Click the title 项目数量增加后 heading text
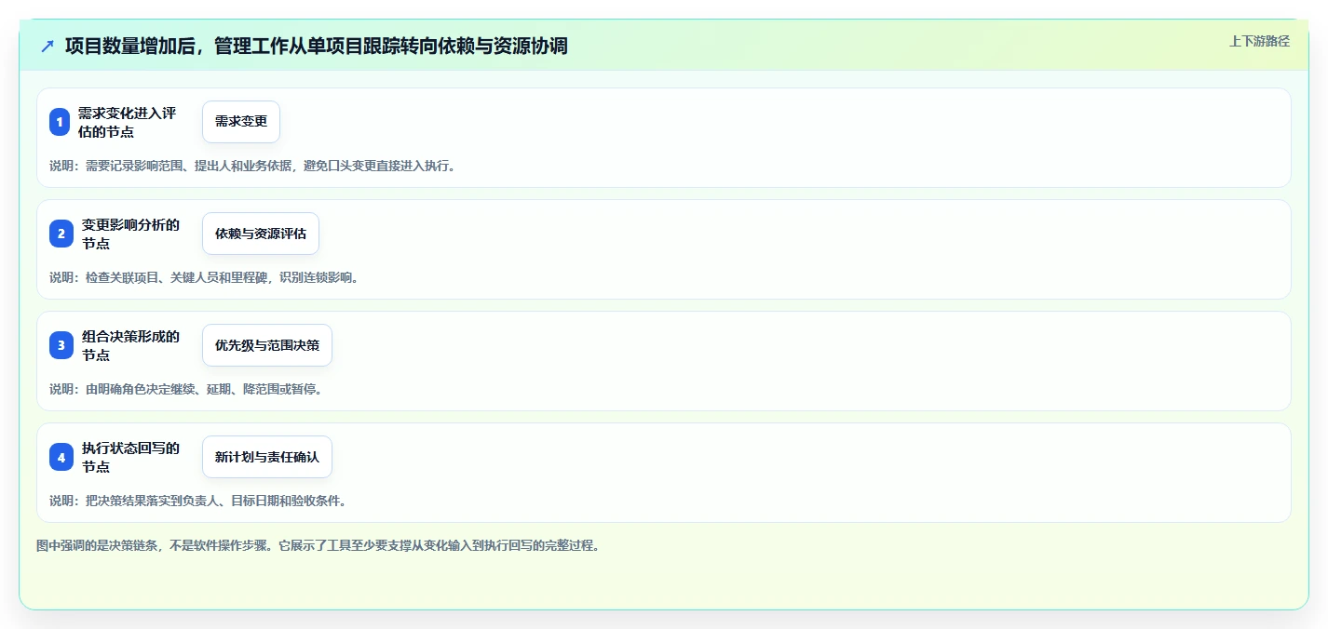 (x=316, y=47)
